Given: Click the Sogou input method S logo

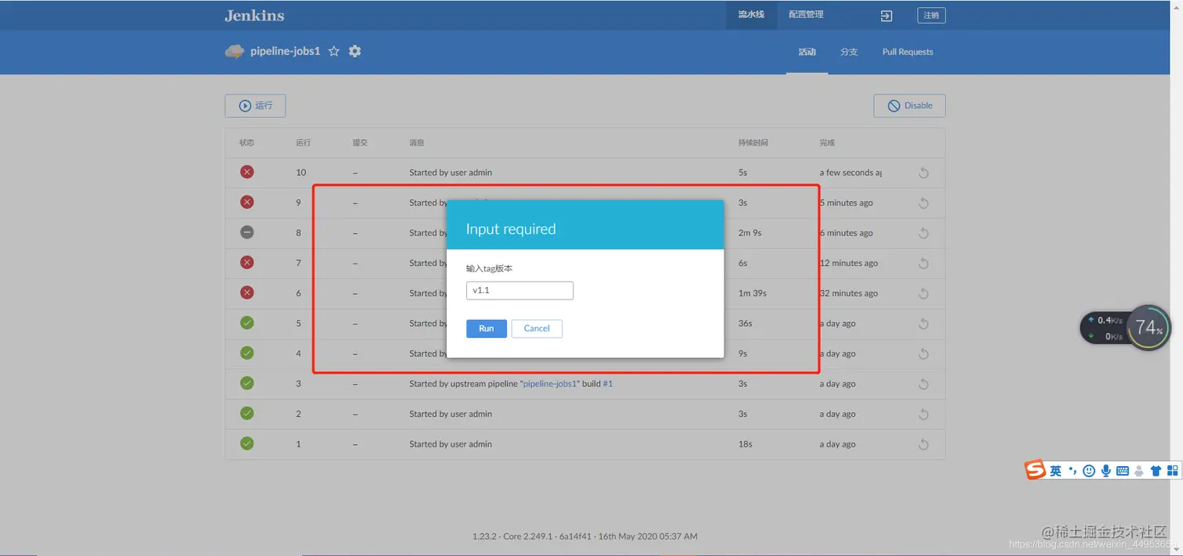Looking at the screenshot, I should pyautogui.click(x=1036, y=470).
